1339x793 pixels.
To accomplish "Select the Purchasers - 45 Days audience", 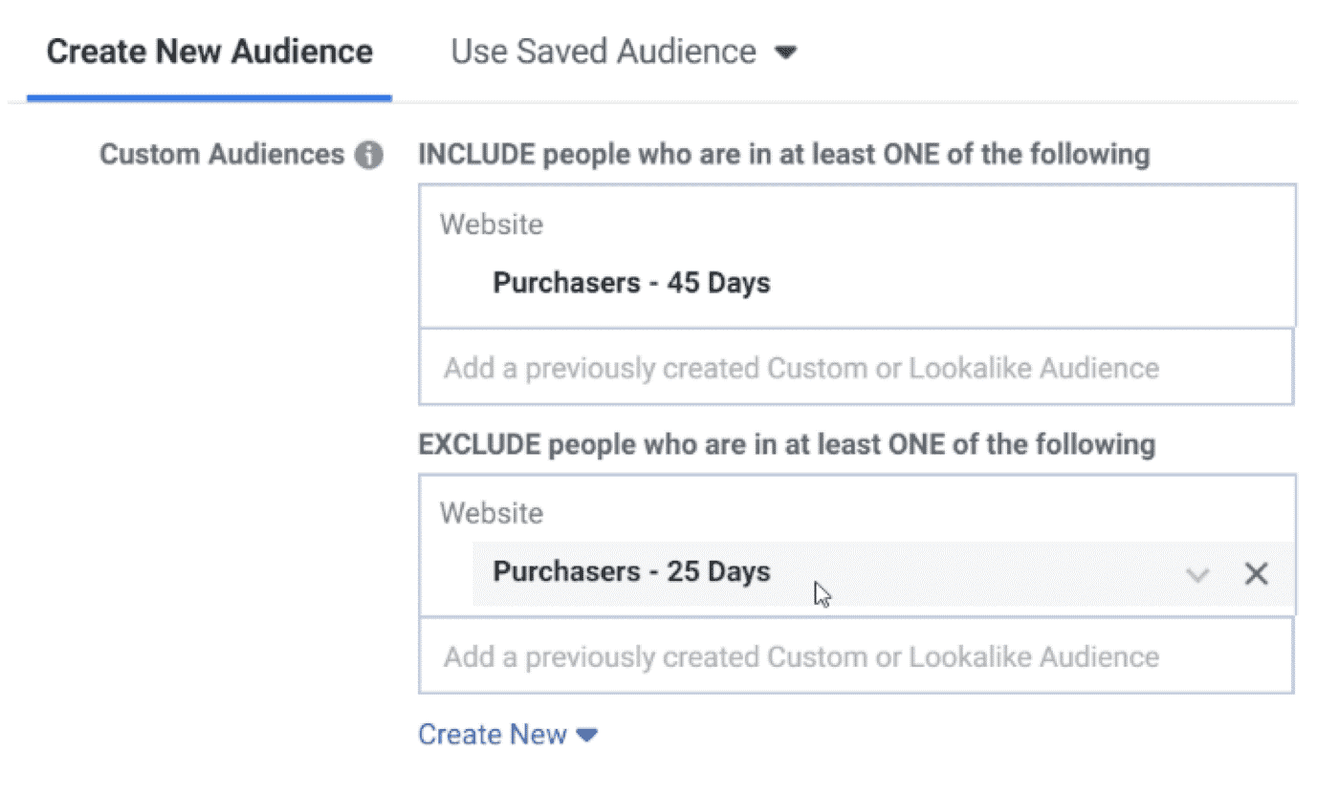I will pyautogui.click(x=631, y=283).
